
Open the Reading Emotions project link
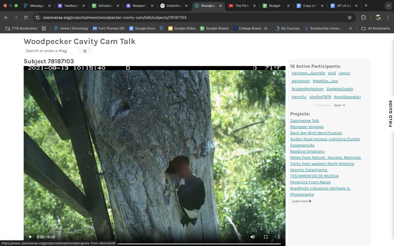307,151
